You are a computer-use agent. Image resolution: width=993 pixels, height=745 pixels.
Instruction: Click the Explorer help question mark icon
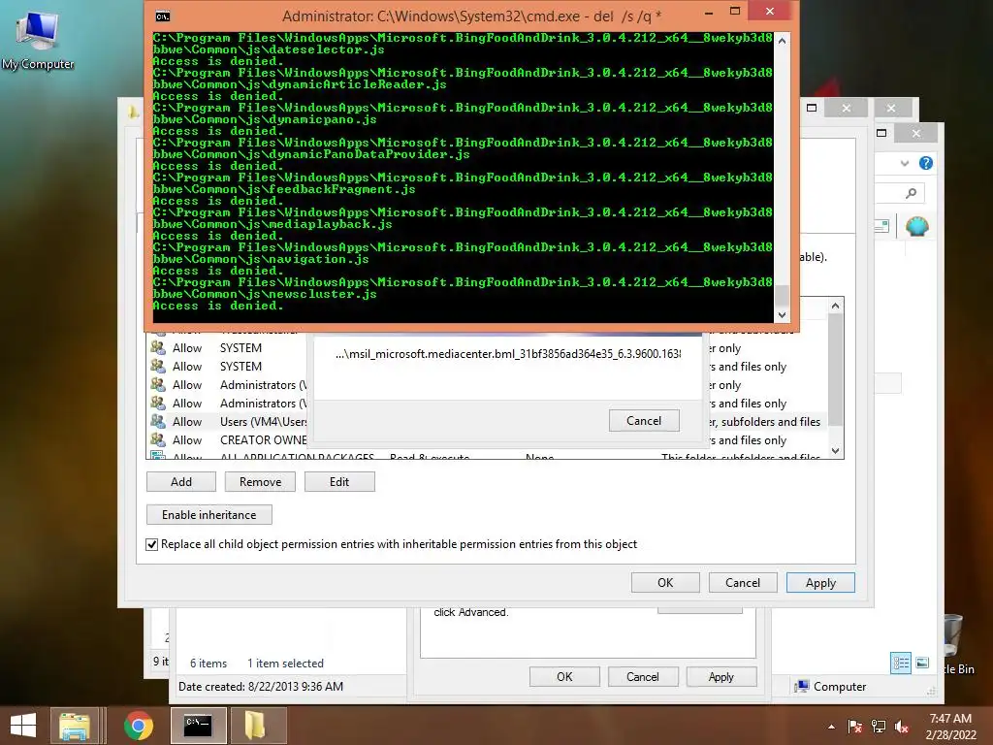tap(926, 163)
